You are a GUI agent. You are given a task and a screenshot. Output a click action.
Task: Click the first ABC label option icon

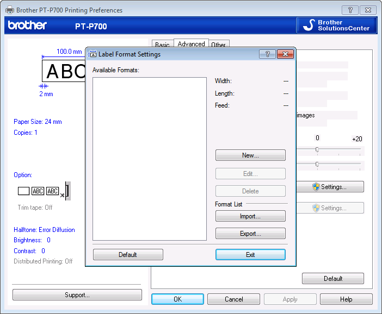tap(38, 191)
